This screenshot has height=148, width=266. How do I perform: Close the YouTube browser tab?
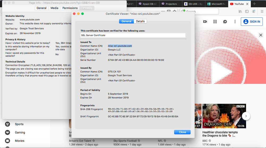[x=247, y=4]
